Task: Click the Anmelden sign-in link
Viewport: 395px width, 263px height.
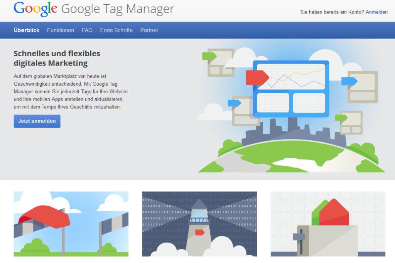Action: pyautogui.click(x=376, y=12)
